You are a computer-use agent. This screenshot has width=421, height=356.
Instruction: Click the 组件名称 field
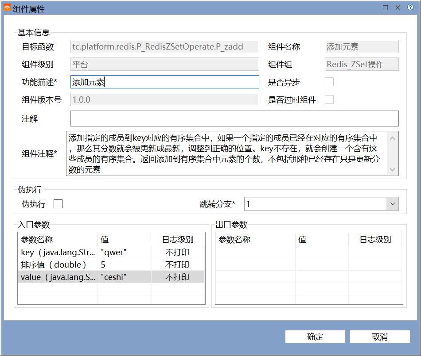(x=361, y=46)
